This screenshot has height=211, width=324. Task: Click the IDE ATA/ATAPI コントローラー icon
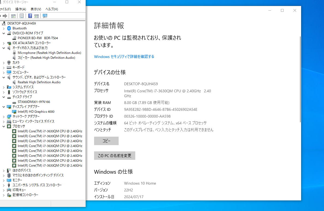pos(9,43)
